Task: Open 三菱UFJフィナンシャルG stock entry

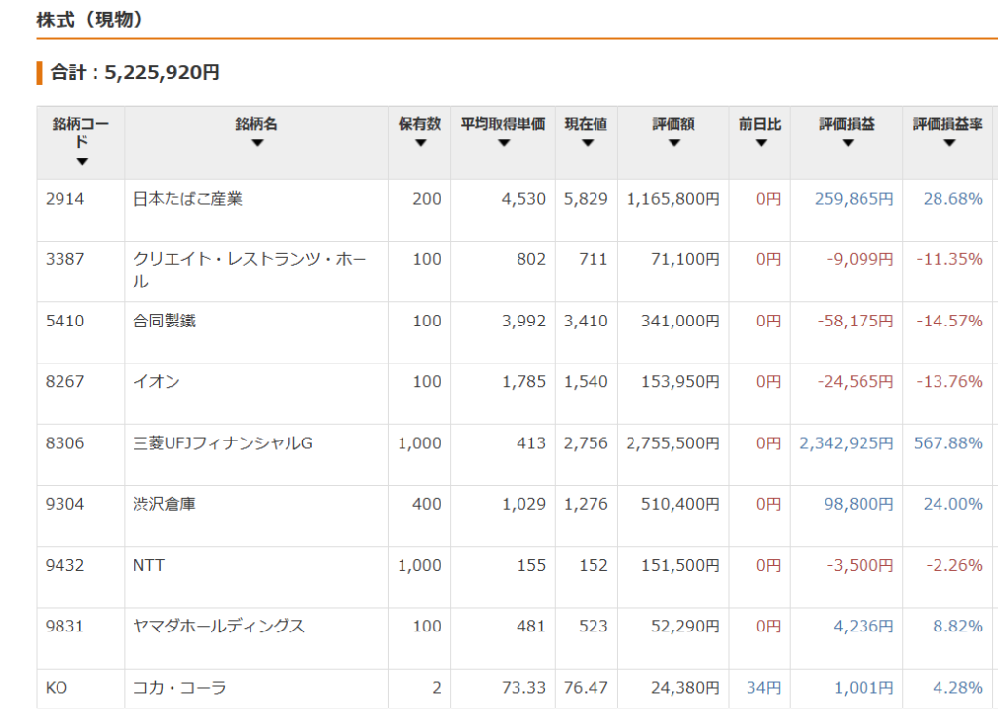Action: pos(223,443)
